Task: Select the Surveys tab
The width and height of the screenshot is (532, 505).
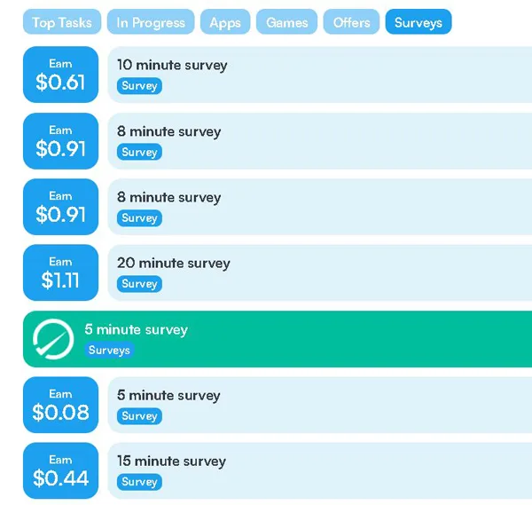Action: pyautogui.click(x=418, y=22)
